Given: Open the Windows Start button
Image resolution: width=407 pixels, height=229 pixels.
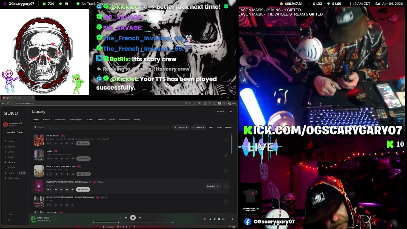Looking at the screenshot, I should point(103,227).
